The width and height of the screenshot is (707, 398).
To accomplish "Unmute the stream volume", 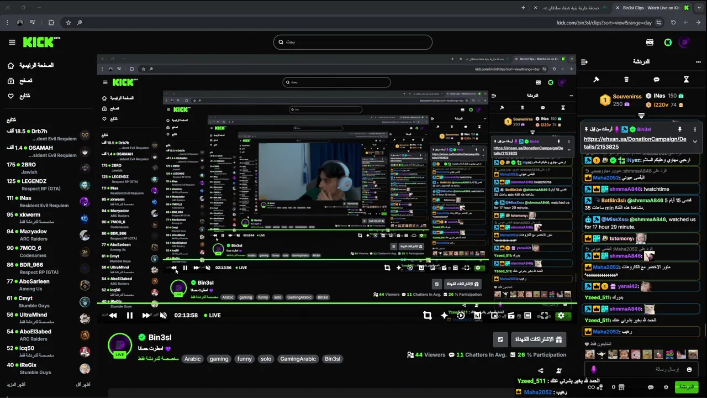I will tap(163, 316).
